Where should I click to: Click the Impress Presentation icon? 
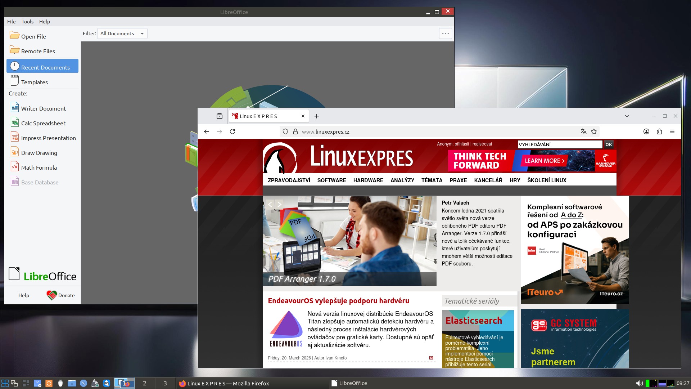point(14,137)
